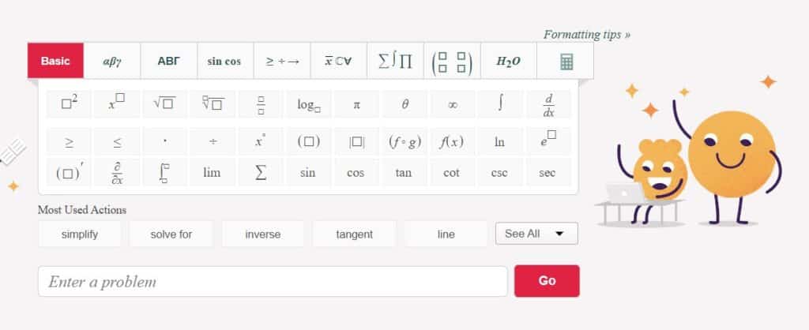This screenshot has width=809, height=330.
Task: Open the matrix templates tab
Action: [x=452, y=61]
